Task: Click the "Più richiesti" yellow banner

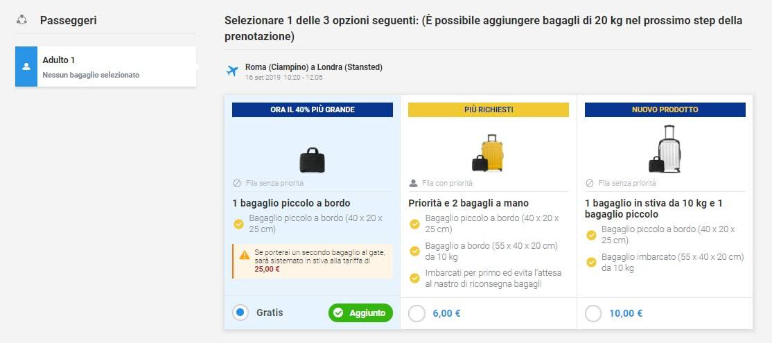Action: [489, 109]
